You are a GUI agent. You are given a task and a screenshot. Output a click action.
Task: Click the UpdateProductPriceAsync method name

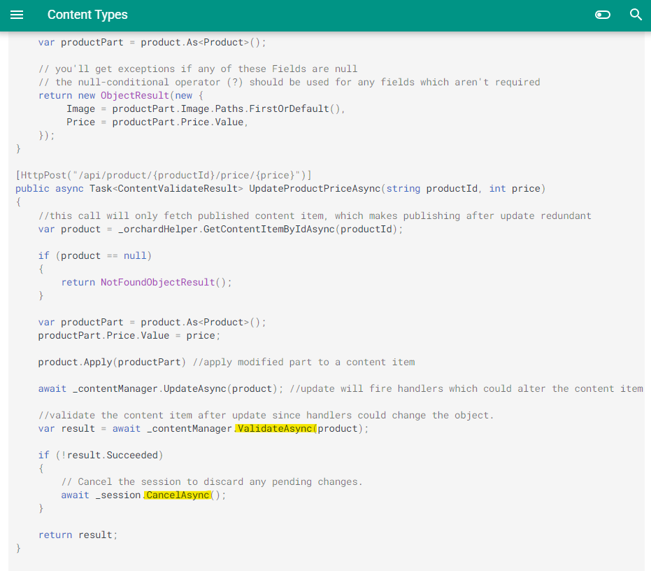tap(315, 189)
